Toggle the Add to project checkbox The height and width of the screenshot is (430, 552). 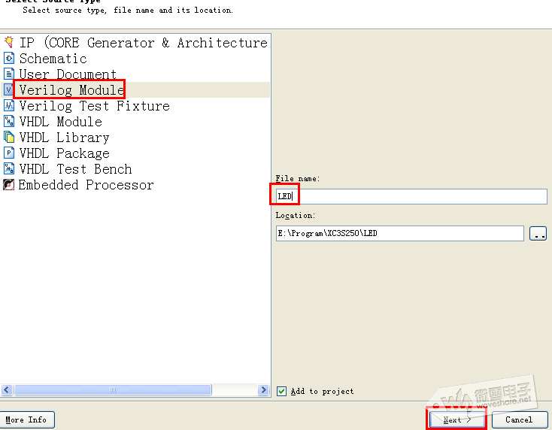(281, 391)
